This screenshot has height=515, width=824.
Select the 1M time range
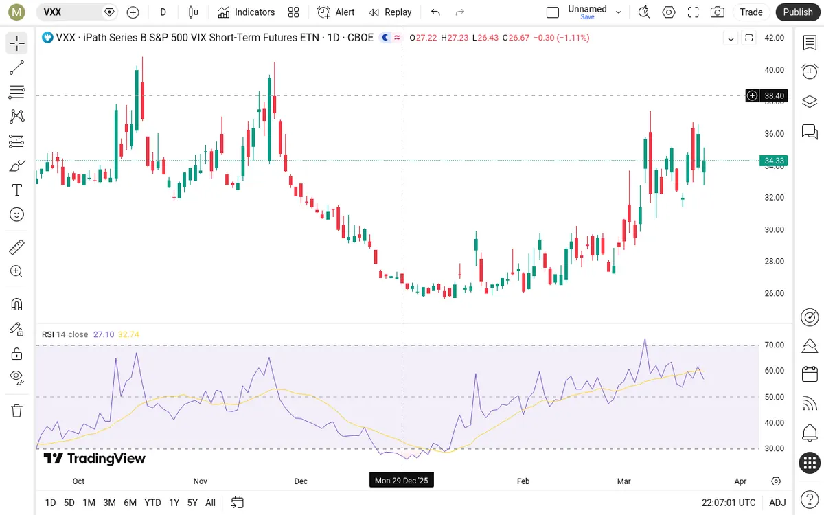click(89, 503)
